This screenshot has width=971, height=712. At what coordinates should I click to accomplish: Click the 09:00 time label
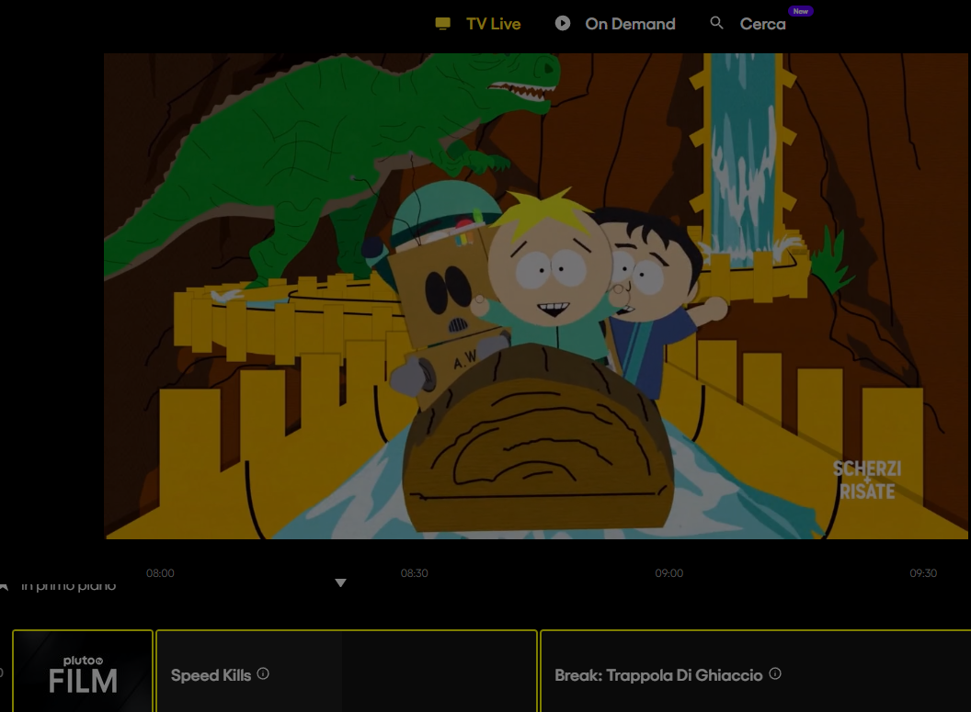click(668, 573)
